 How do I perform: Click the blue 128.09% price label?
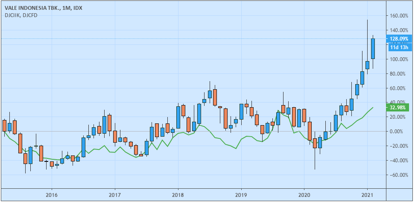point(399,39)
